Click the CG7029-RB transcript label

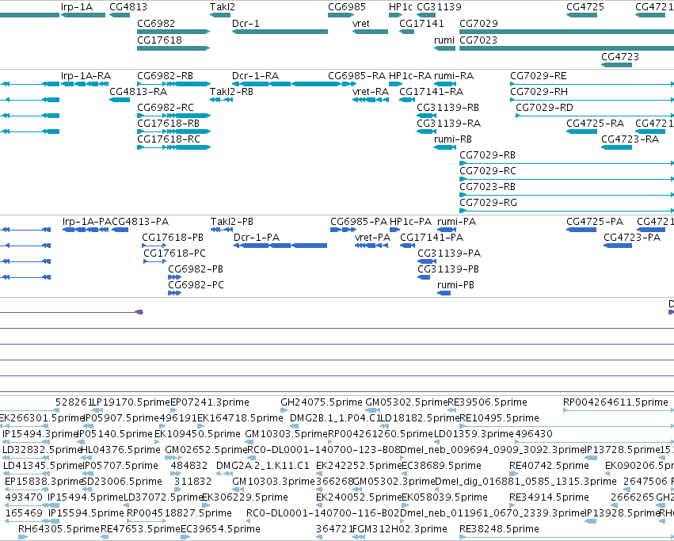pos(487,154)
